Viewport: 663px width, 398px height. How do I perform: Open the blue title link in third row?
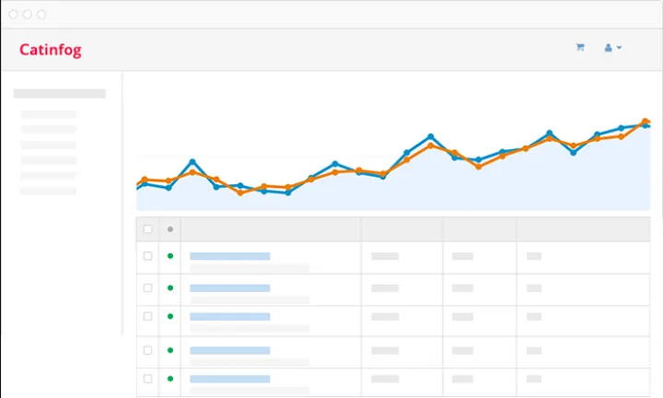[230, 315]
